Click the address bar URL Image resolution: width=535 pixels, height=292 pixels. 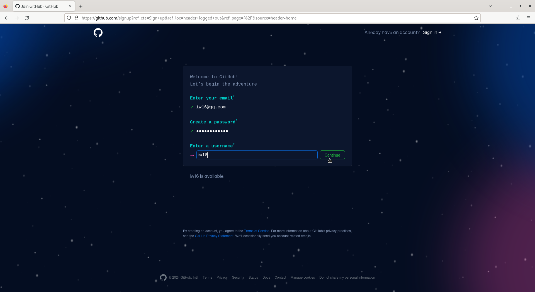pyautogui.click(x=189, y=18)
